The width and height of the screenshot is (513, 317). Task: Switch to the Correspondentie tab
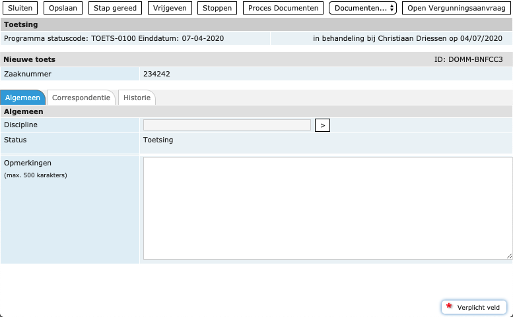pos(81,98)
